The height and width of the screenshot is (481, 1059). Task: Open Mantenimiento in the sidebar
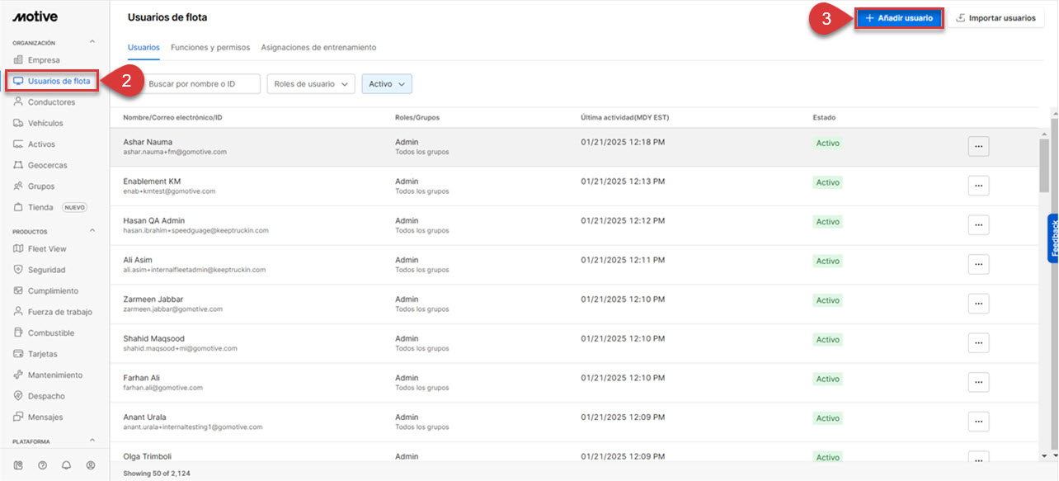click(54, 375)
